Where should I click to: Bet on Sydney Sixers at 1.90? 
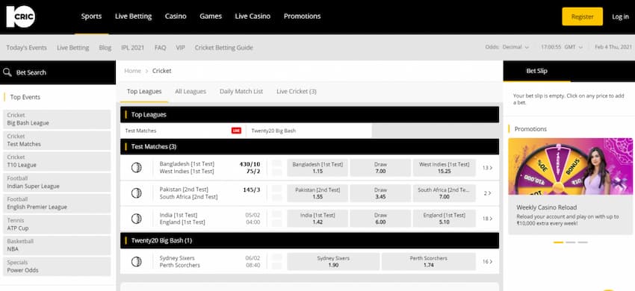click(x=333, y=261)
